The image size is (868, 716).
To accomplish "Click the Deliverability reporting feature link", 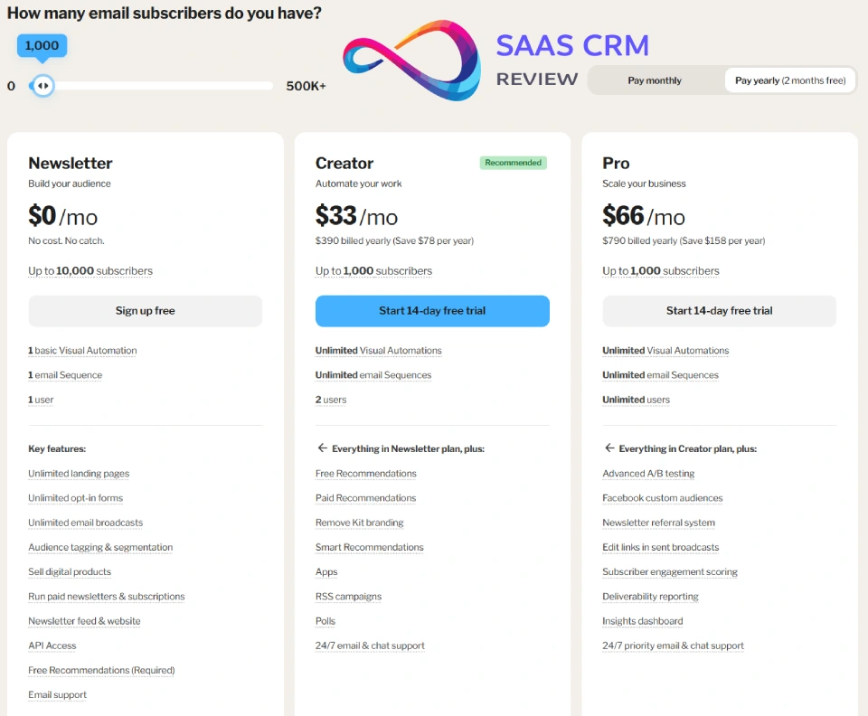I will [x=650, y=597].
